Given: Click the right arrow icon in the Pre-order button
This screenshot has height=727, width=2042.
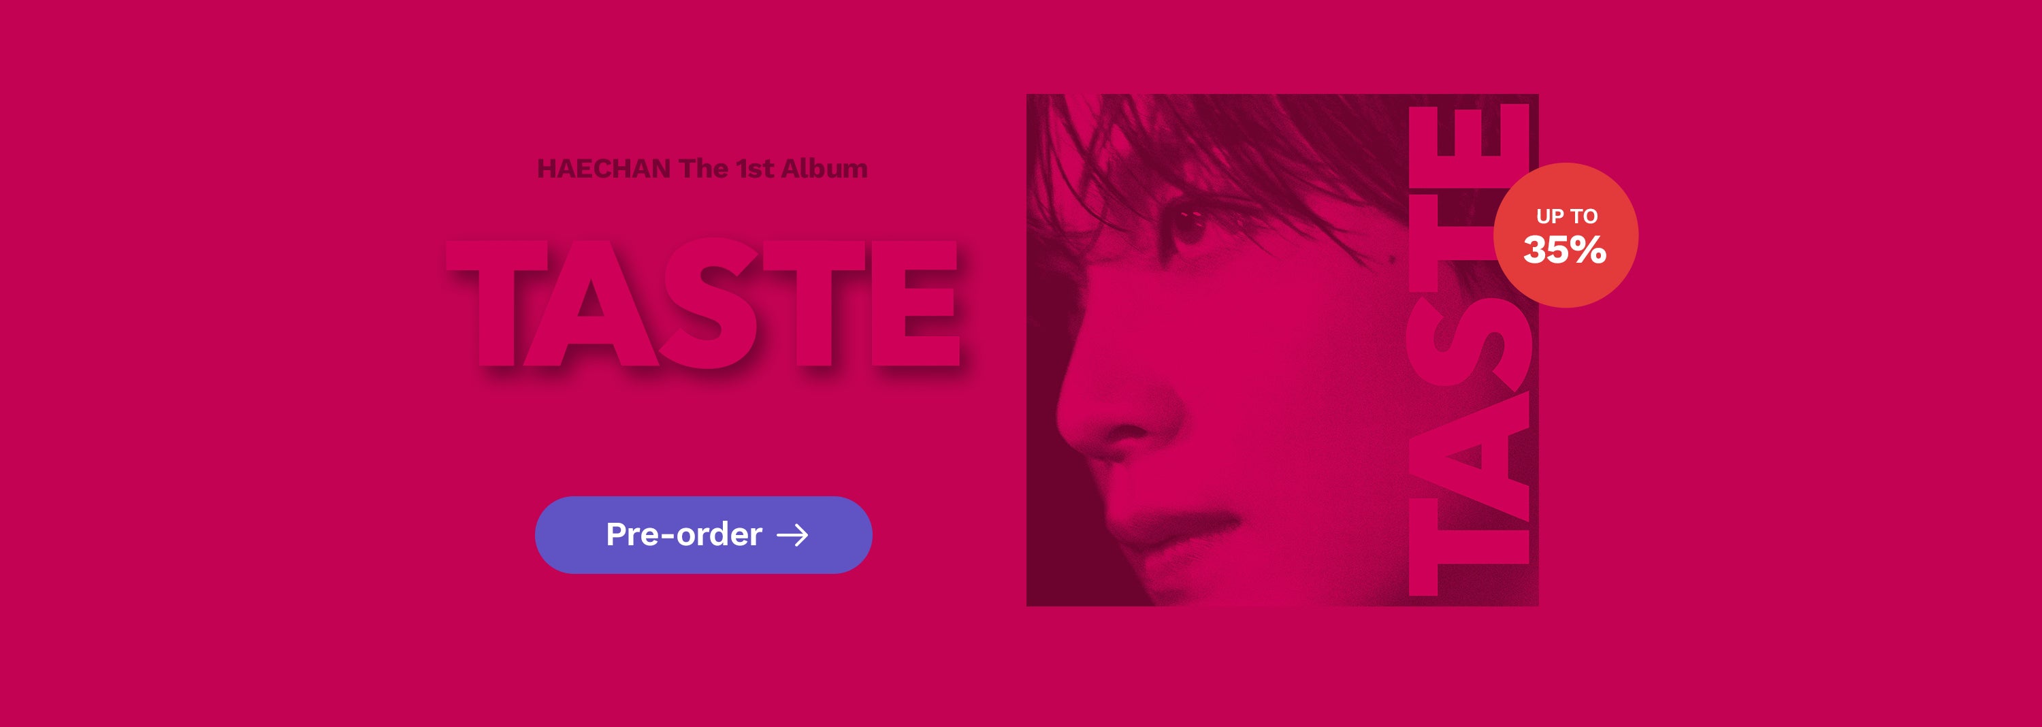Looking at the screenshot, I should coord(792,536).
